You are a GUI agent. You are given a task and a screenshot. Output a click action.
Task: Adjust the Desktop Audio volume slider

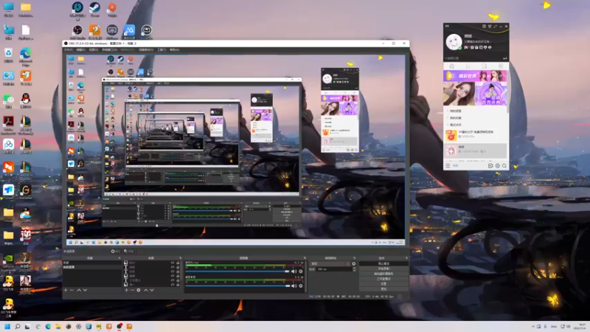[237, 286]
